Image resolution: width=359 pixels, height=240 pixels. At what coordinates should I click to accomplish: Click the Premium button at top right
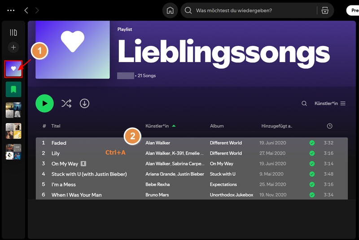(x=353, y=10)
